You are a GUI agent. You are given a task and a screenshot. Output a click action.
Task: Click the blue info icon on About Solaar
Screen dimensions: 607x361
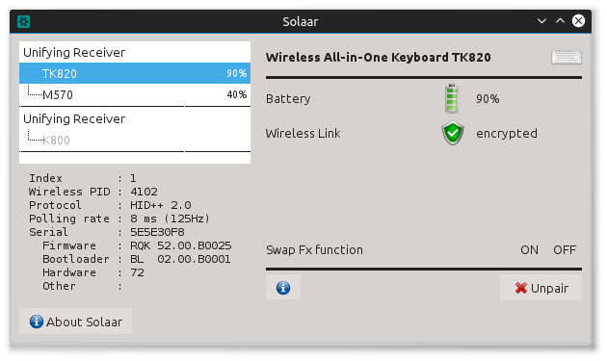coord(37,322)
